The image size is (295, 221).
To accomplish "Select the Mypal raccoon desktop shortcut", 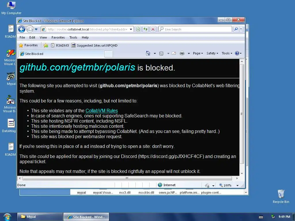I will [11, 79].
